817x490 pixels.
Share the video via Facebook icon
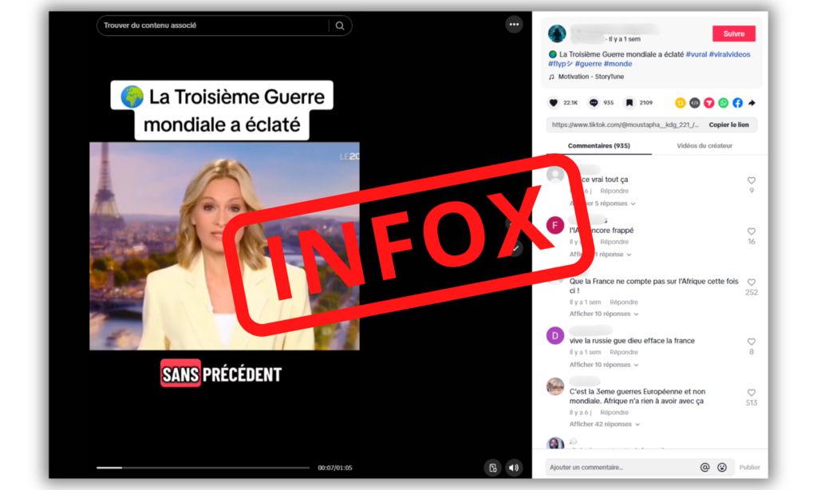click(x=737, y=103)
